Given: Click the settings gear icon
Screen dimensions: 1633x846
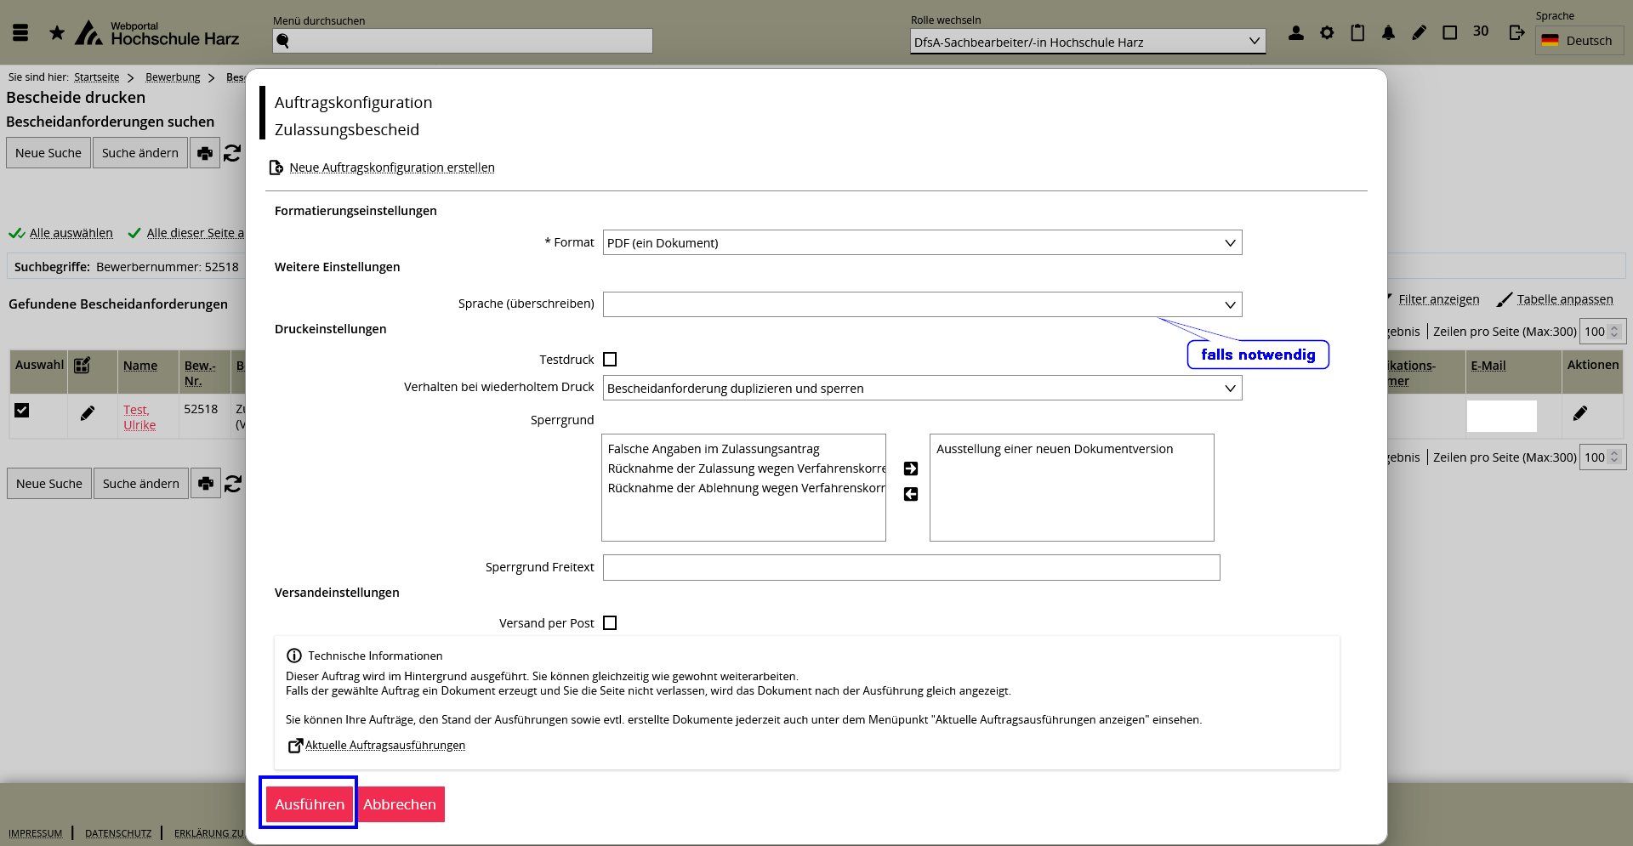Looking at the screenshot, I should (1327, 33).
